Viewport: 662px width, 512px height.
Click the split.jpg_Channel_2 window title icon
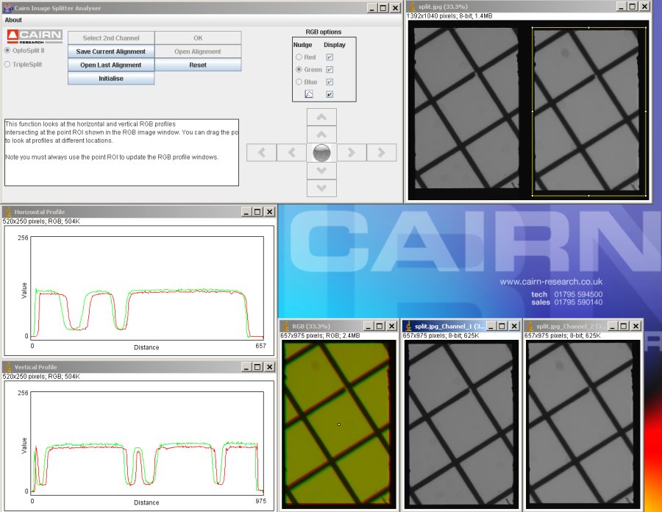tap(530, 327)
